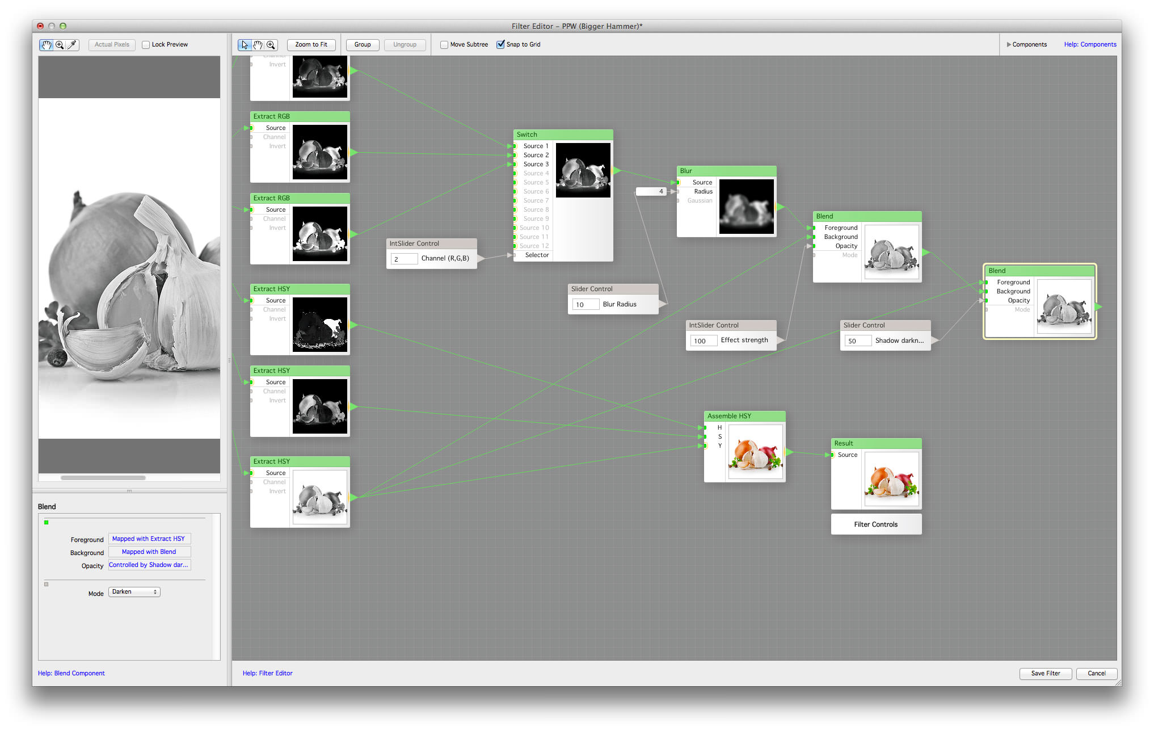The image size is (1154, 731).
Task: Expand the Components panel section
Action: pos(1008,43)
